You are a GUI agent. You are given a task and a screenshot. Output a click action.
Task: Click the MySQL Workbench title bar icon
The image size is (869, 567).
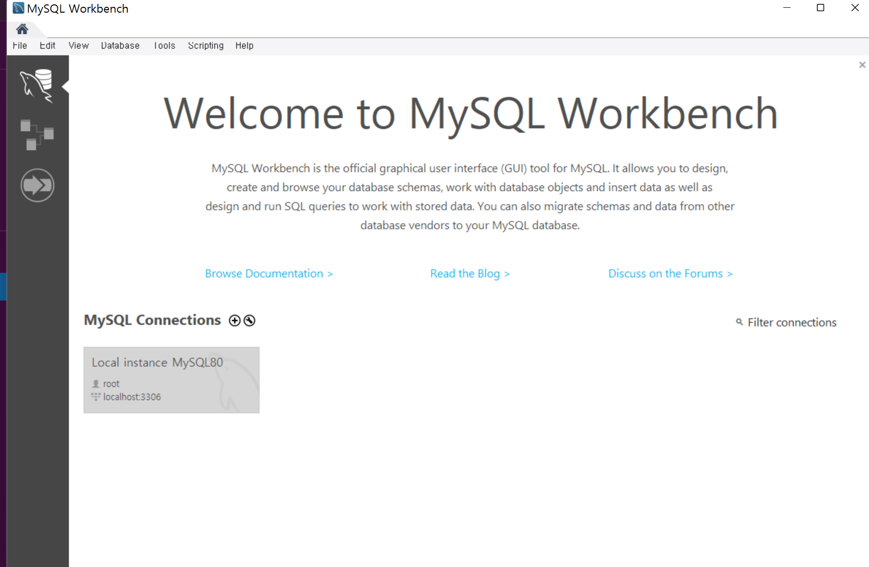19,8
